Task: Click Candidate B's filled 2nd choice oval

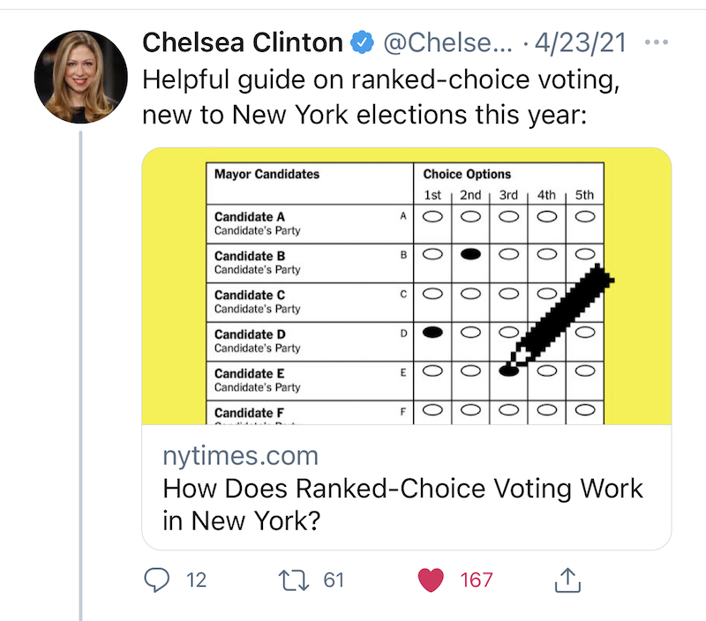Action: coord(470,254)
